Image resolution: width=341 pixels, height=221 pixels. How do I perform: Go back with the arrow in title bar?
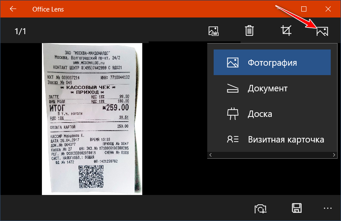coord(13,9)
